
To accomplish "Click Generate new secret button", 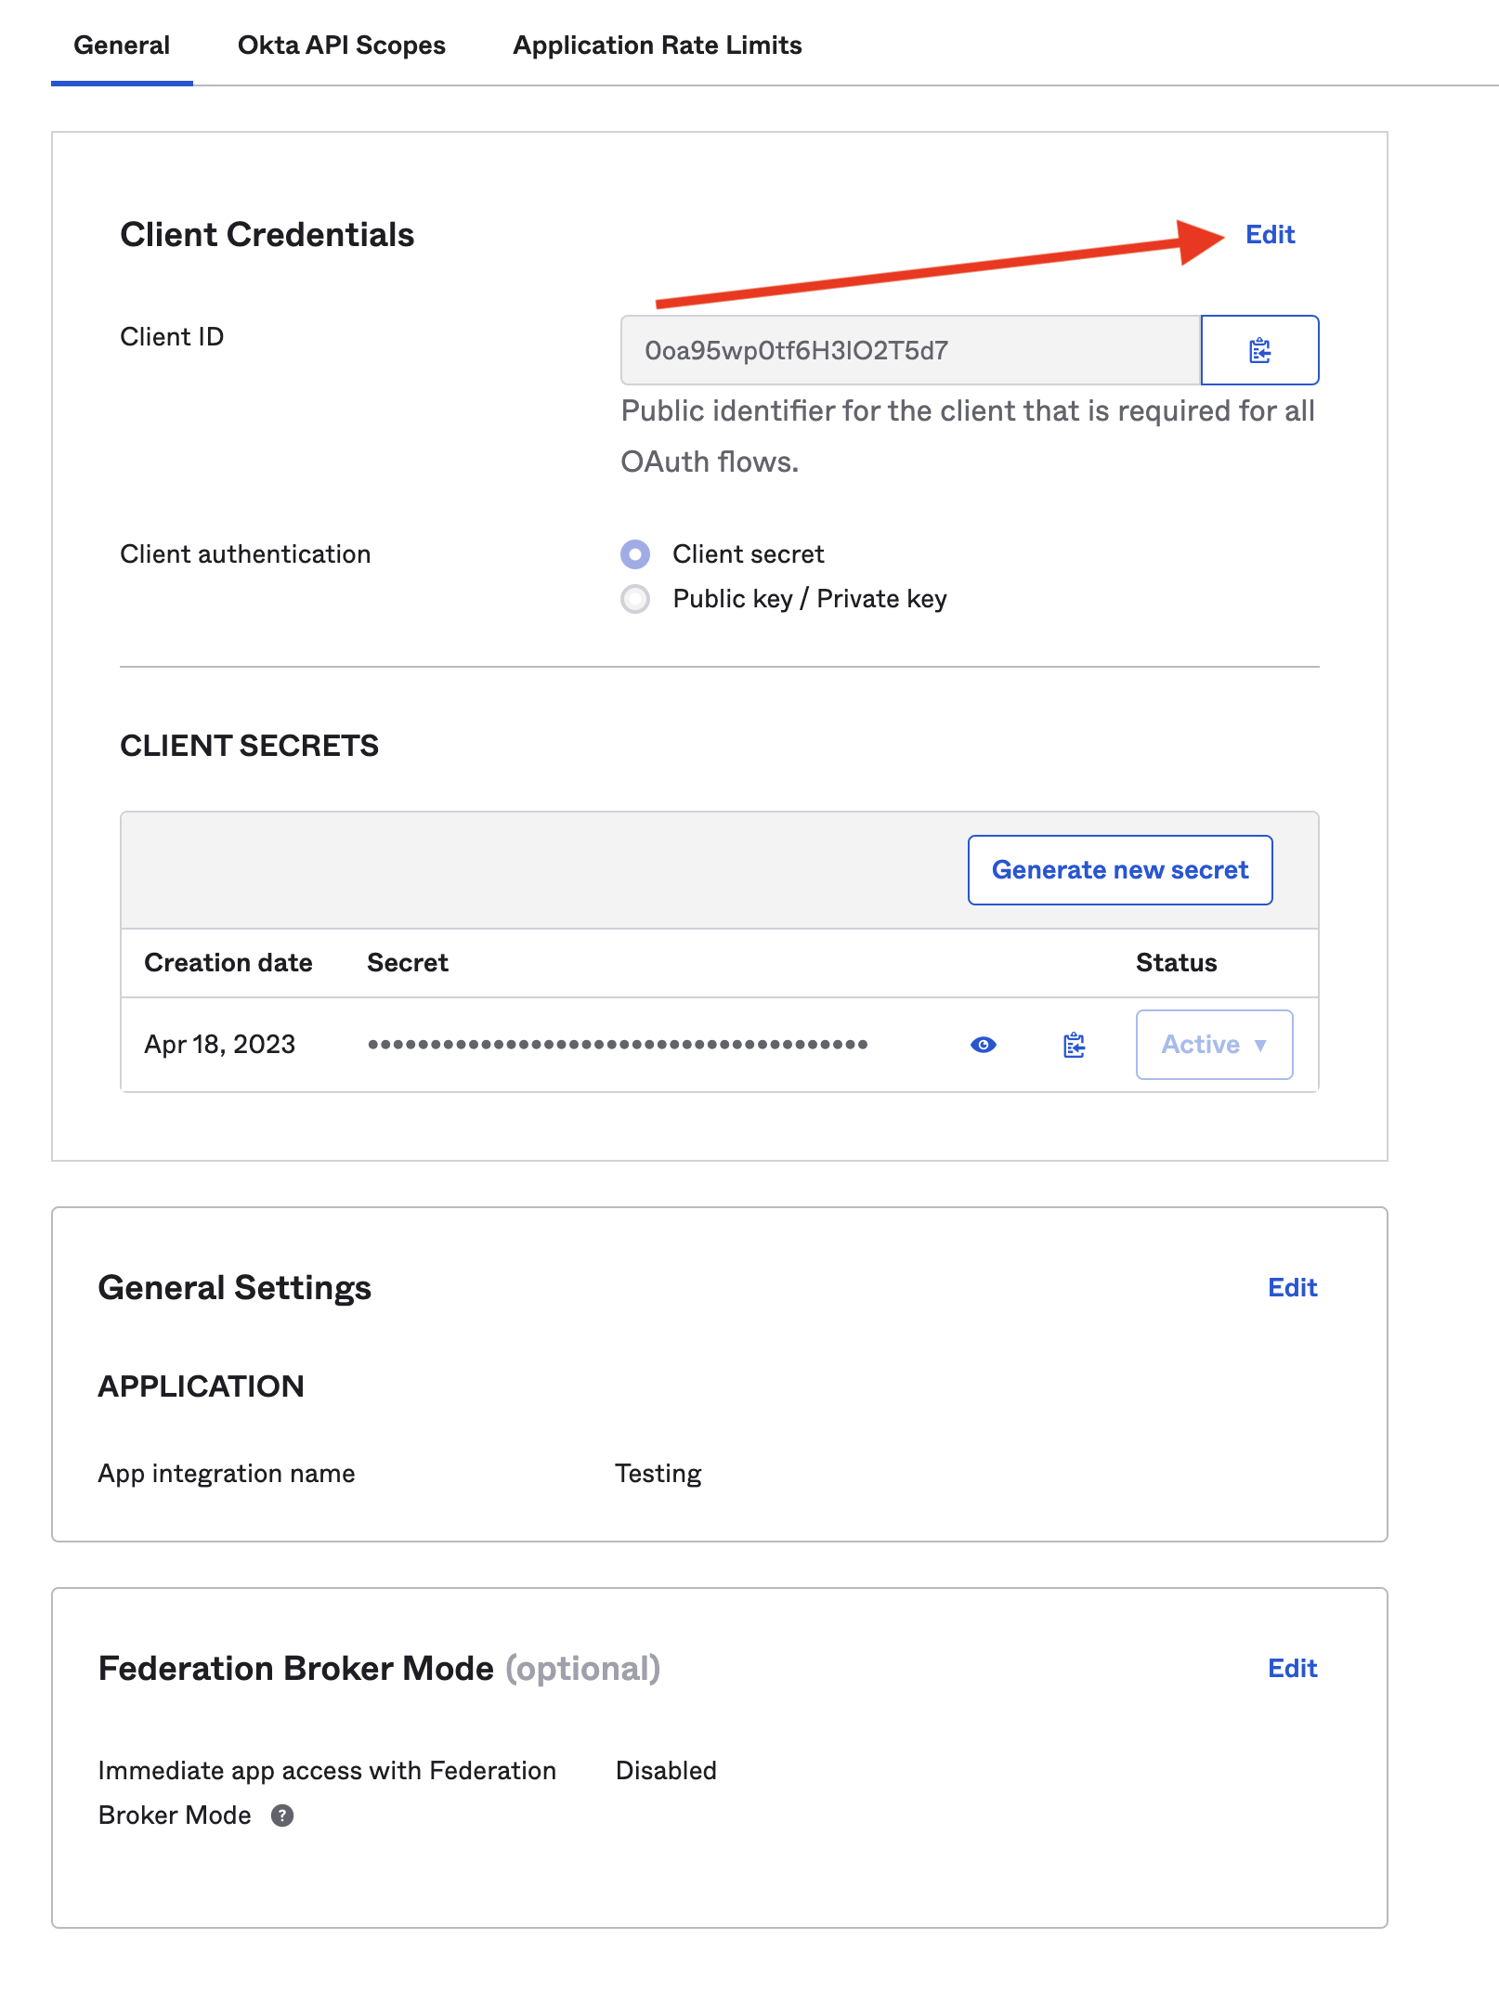I will 1119,870.
